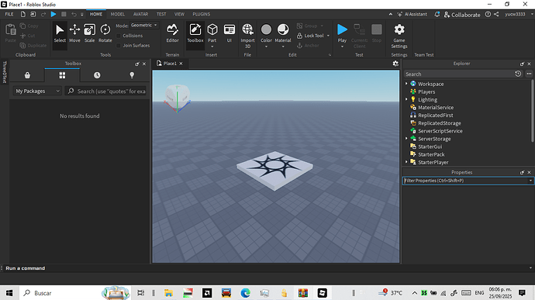535x300 pixels.
Task: Open the VIEW tab
Action: 179,14
